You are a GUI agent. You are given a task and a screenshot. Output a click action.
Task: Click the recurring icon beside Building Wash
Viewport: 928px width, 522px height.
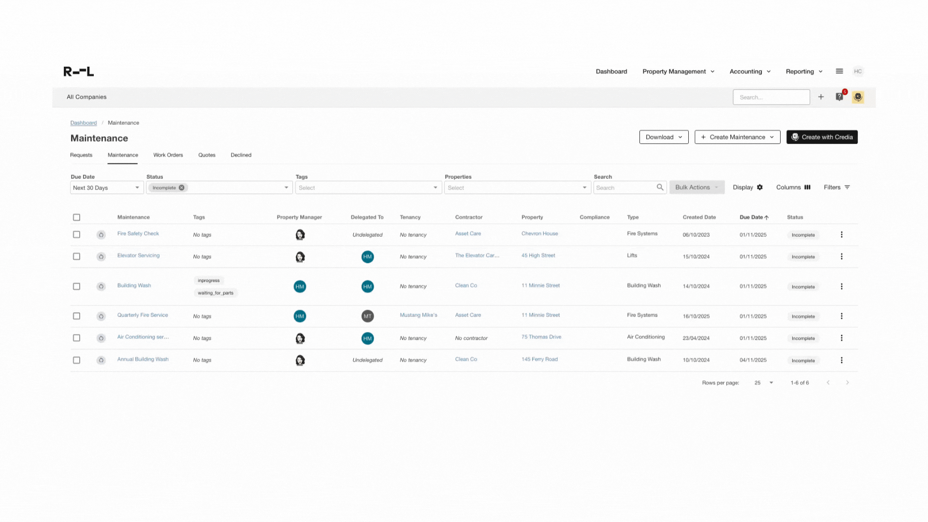pyautogui.click(x=101, y=287)
